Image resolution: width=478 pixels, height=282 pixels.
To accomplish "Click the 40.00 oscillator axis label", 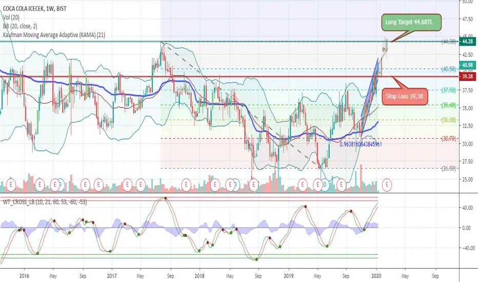I will point(468,208).
